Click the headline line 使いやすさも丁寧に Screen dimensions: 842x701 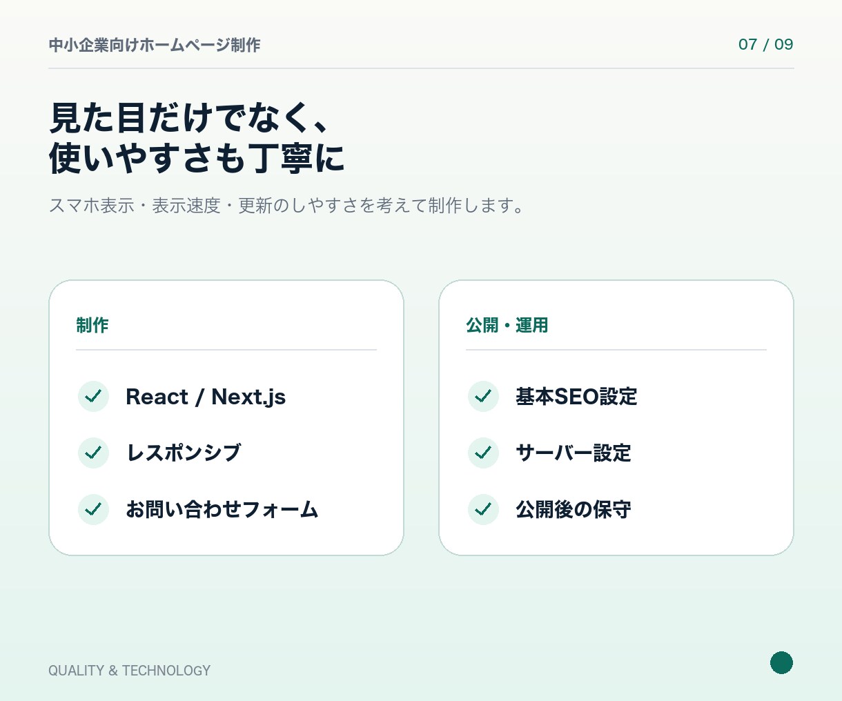(x=197, y=158)
